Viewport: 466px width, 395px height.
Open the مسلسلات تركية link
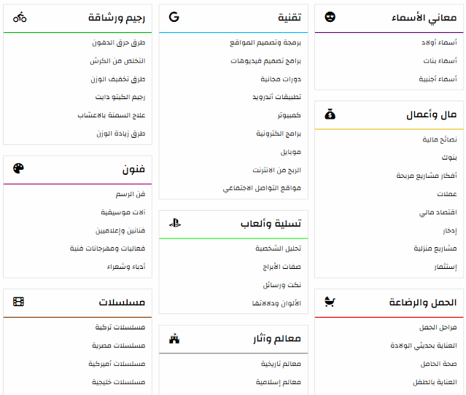(x=120, y=327)
